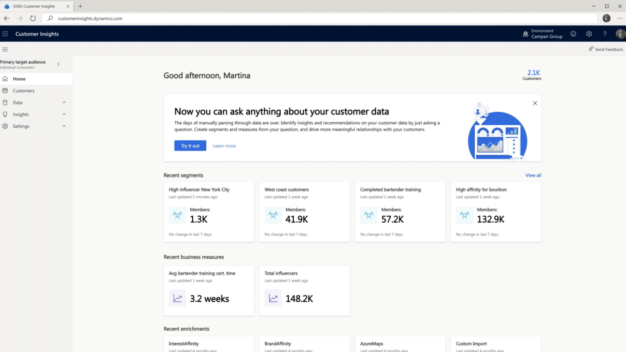Image resolution: width=626 pixels, height=352 pixels.
Task: Close the D365 Customer Insights tab
Action: pyautogui.click(x=68, y=6)
